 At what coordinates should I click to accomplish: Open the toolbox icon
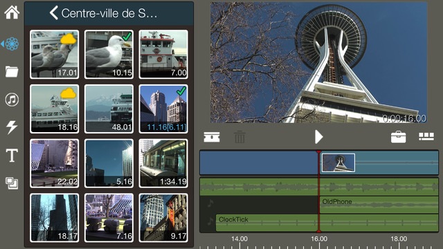[x=399, y=137]
